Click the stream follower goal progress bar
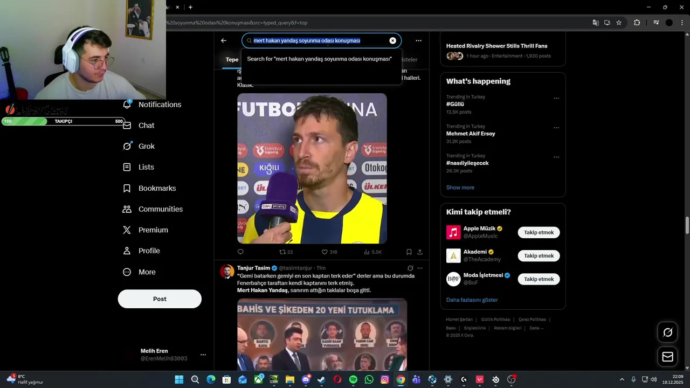The image size is (690, 388). [63, 121]
